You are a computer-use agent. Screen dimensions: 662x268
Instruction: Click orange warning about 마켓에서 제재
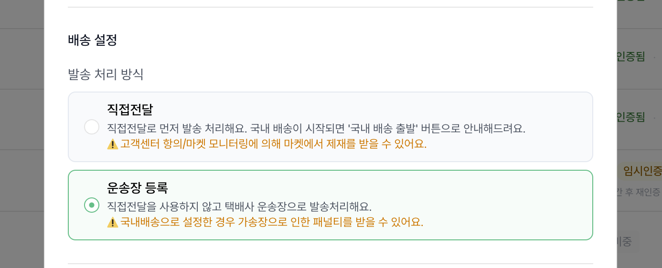(273, 144)
